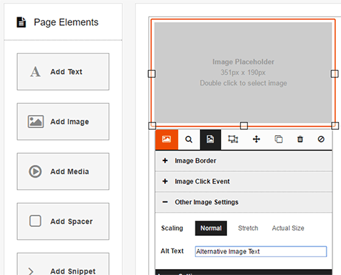Click the Add Text button

coord(63,72)
